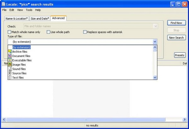
Task: Switch to the Size and Date tab
Action: click(x=40, y=19)
